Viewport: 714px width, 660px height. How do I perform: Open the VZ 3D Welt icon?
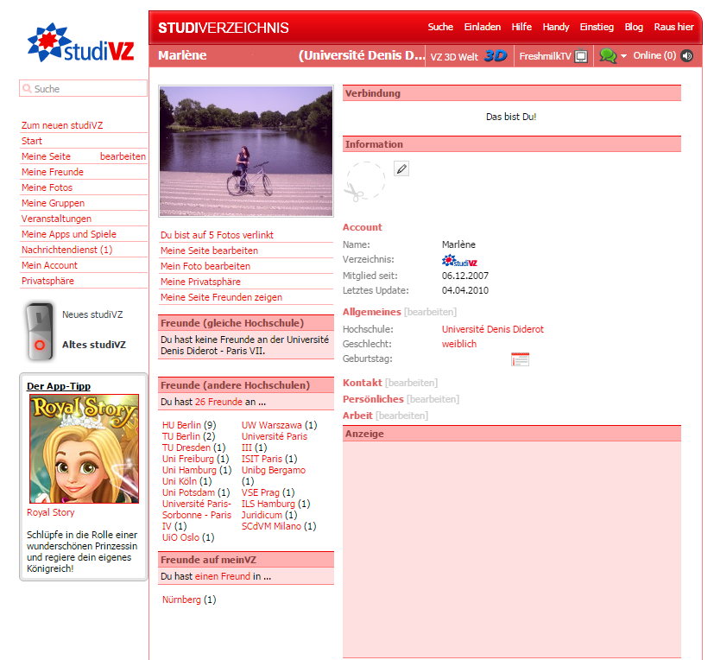point(496,55)
